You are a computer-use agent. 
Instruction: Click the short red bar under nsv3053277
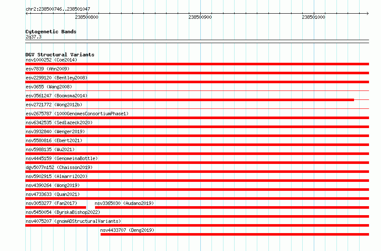pyautogui.click(x=56, y=207)
